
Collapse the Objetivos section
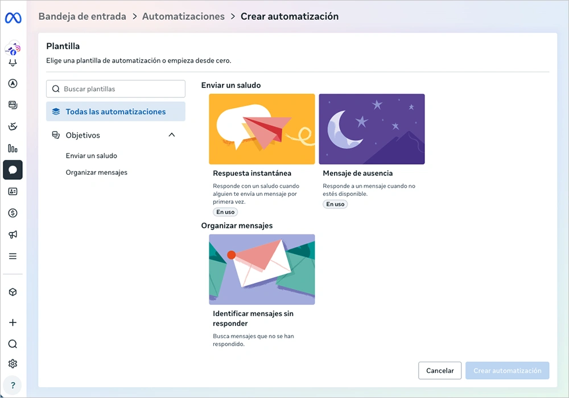[171, 135]
